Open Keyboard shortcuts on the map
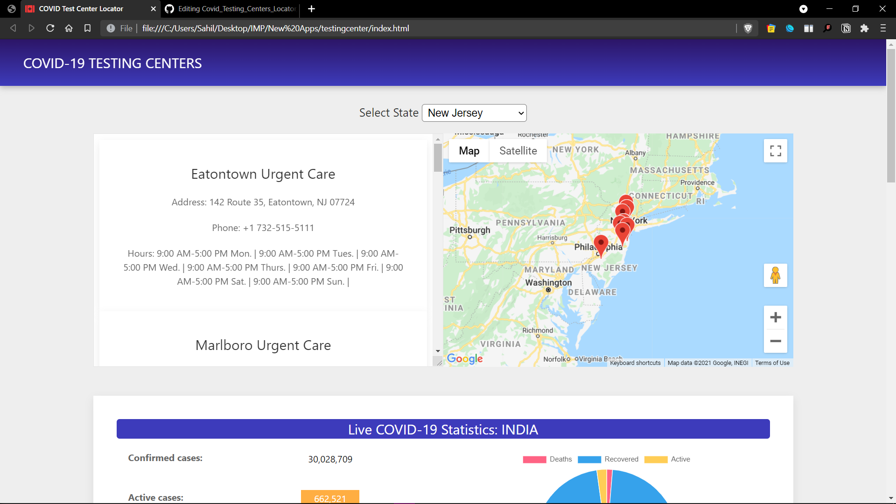Viewport: 896px width, 504px height. click(x=635, y=363)
